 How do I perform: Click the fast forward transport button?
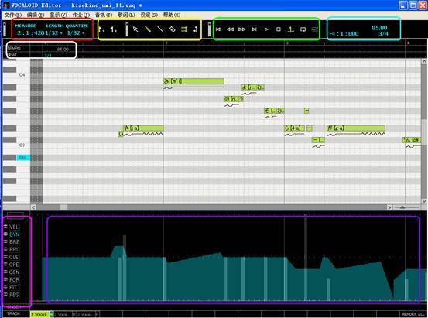coord(242,29)
